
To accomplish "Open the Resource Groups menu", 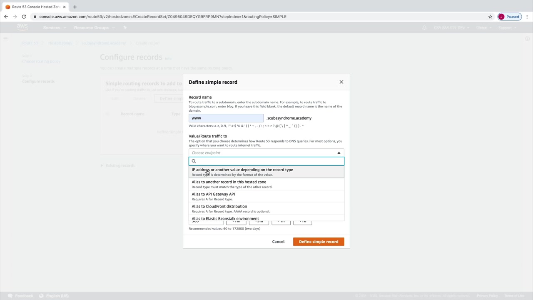I will click(x=93, y=28).
